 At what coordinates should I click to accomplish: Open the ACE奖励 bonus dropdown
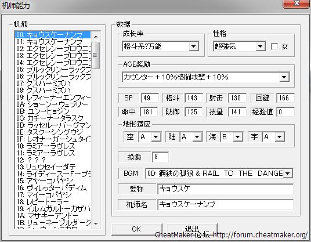[x=284, y=77]
